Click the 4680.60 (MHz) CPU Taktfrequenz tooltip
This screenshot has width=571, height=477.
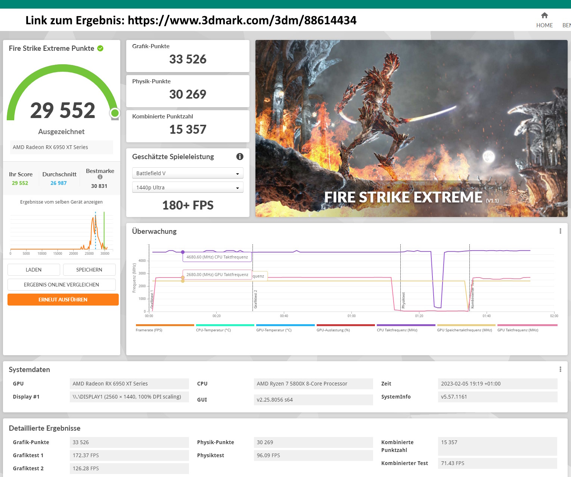coord(217,257)
